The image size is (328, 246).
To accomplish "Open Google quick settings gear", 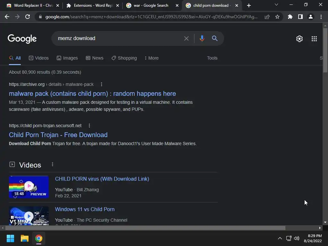I will tap(299, 39).
